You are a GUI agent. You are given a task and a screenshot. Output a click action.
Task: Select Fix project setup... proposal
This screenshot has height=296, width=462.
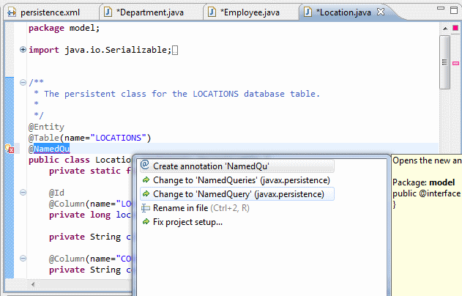point(237,222)
